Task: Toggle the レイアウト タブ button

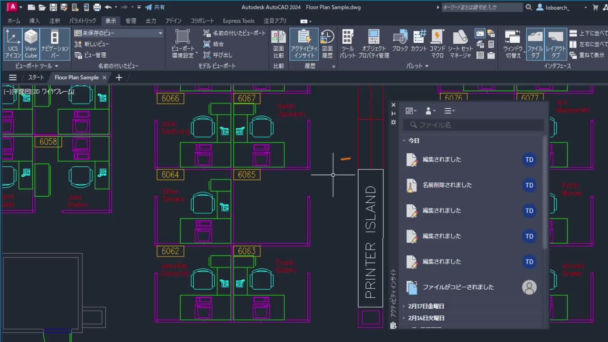Action: tap(556, 44)
